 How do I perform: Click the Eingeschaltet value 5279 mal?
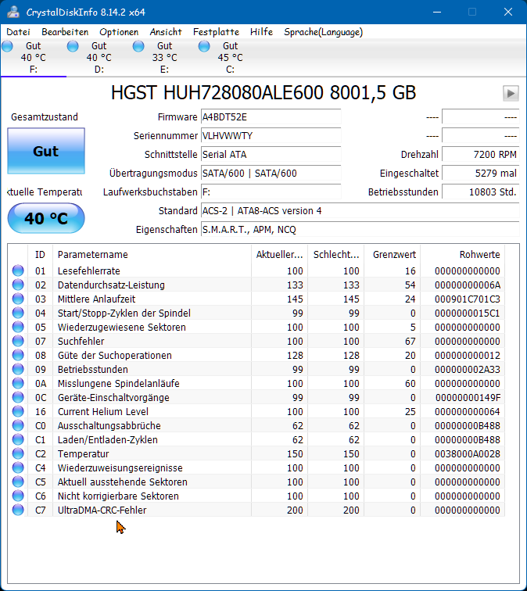click(481, 173)
